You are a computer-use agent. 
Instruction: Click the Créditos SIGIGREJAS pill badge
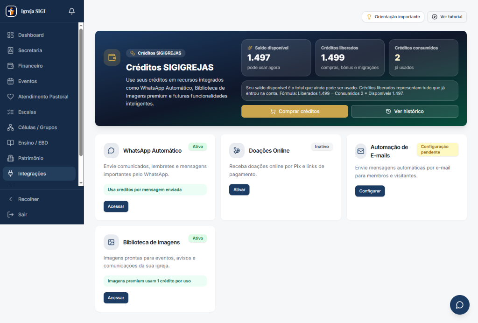click(x=155, y=53)
